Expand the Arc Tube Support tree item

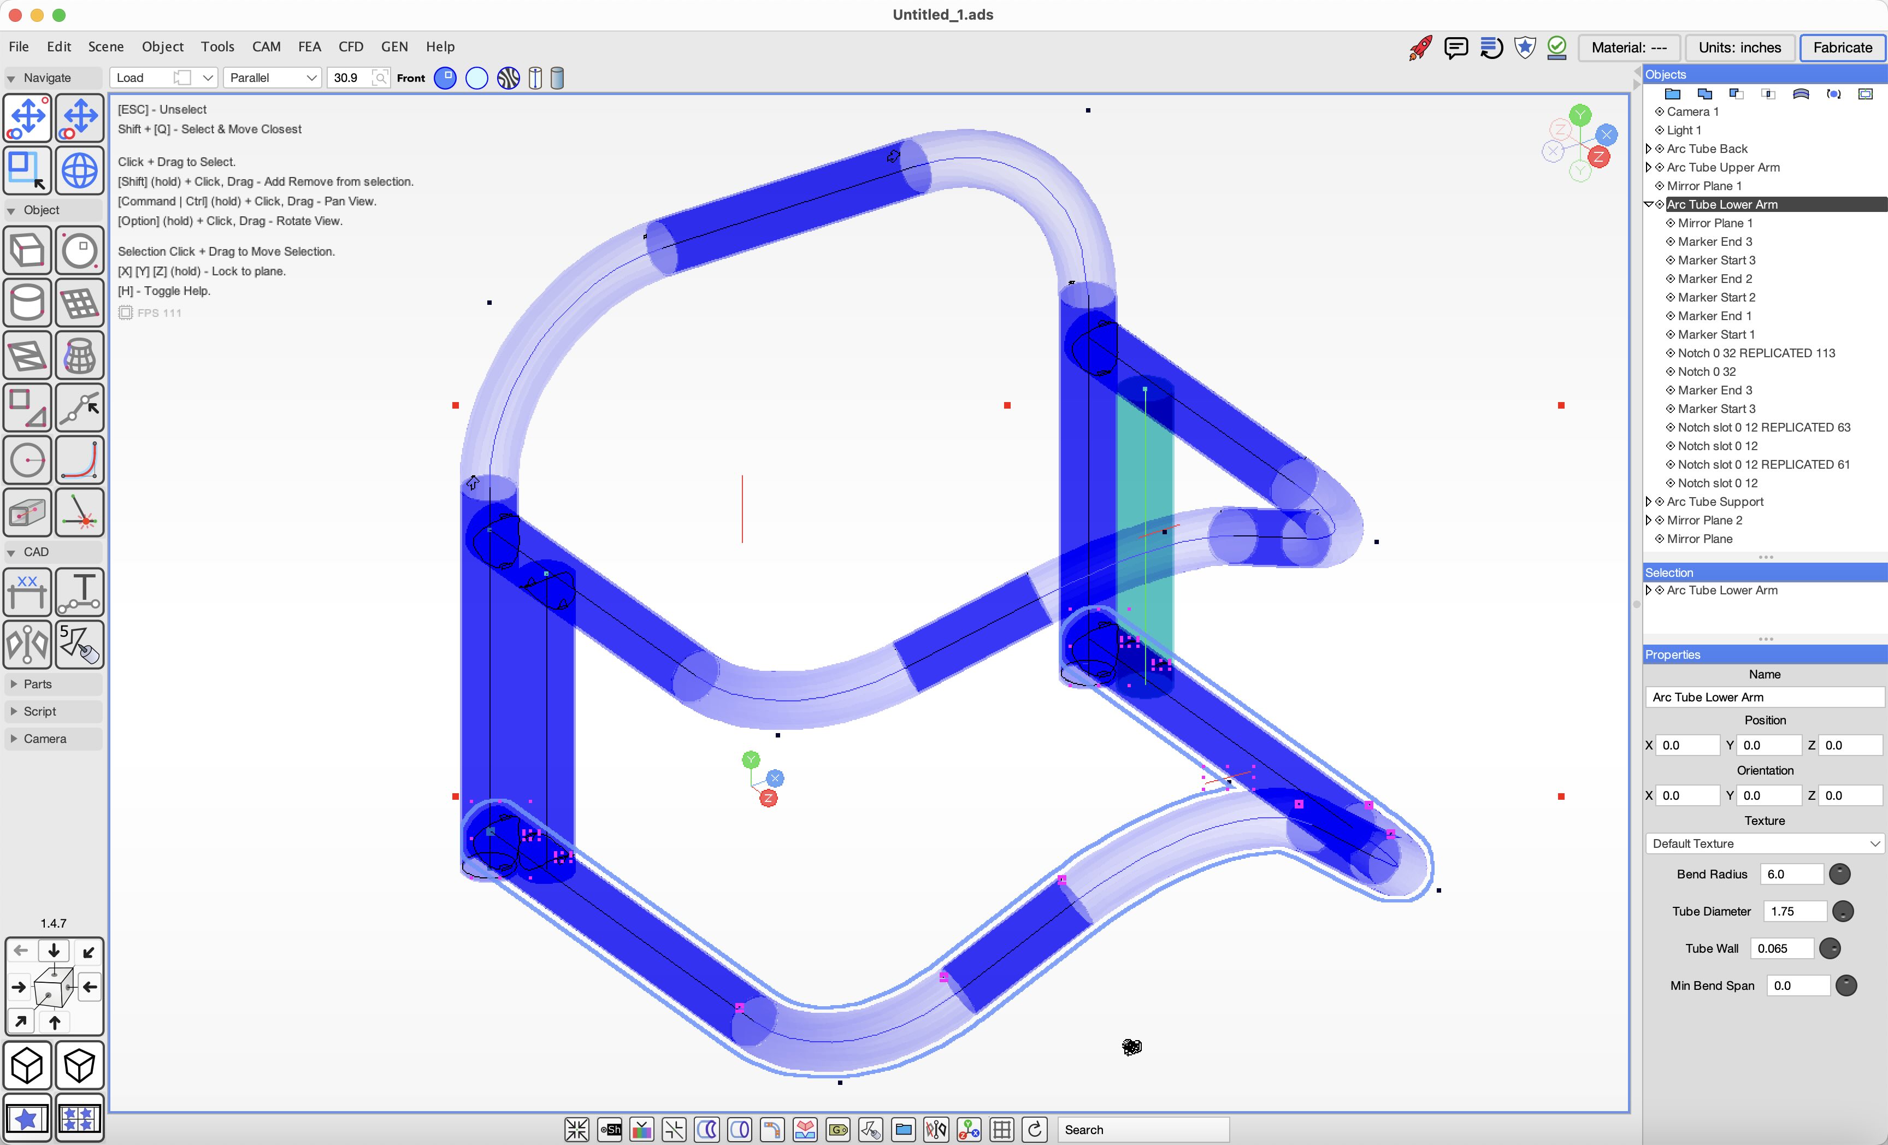coord(1650,501)
